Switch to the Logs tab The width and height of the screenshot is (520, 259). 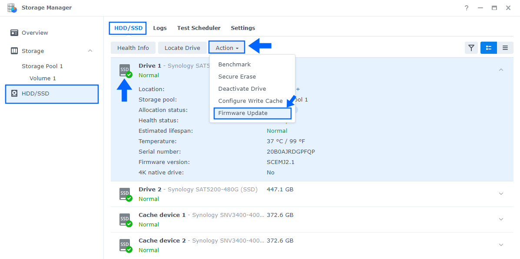160,28
